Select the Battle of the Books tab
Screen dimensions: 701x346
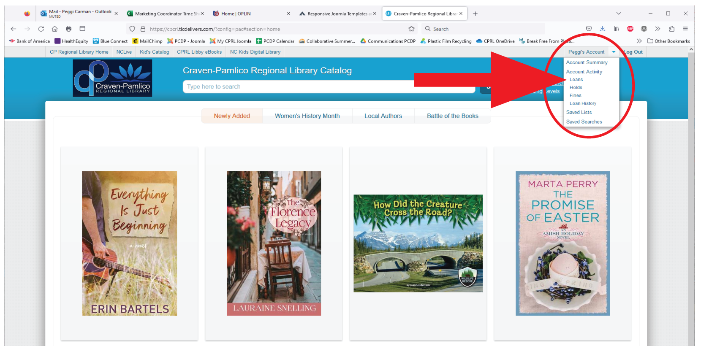coord(453,116)
